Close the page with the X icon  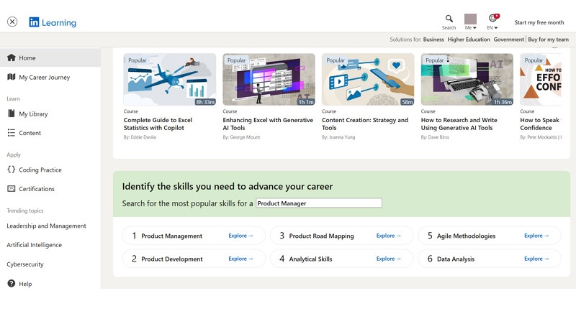pyautogui.click(x=12, y=22)
